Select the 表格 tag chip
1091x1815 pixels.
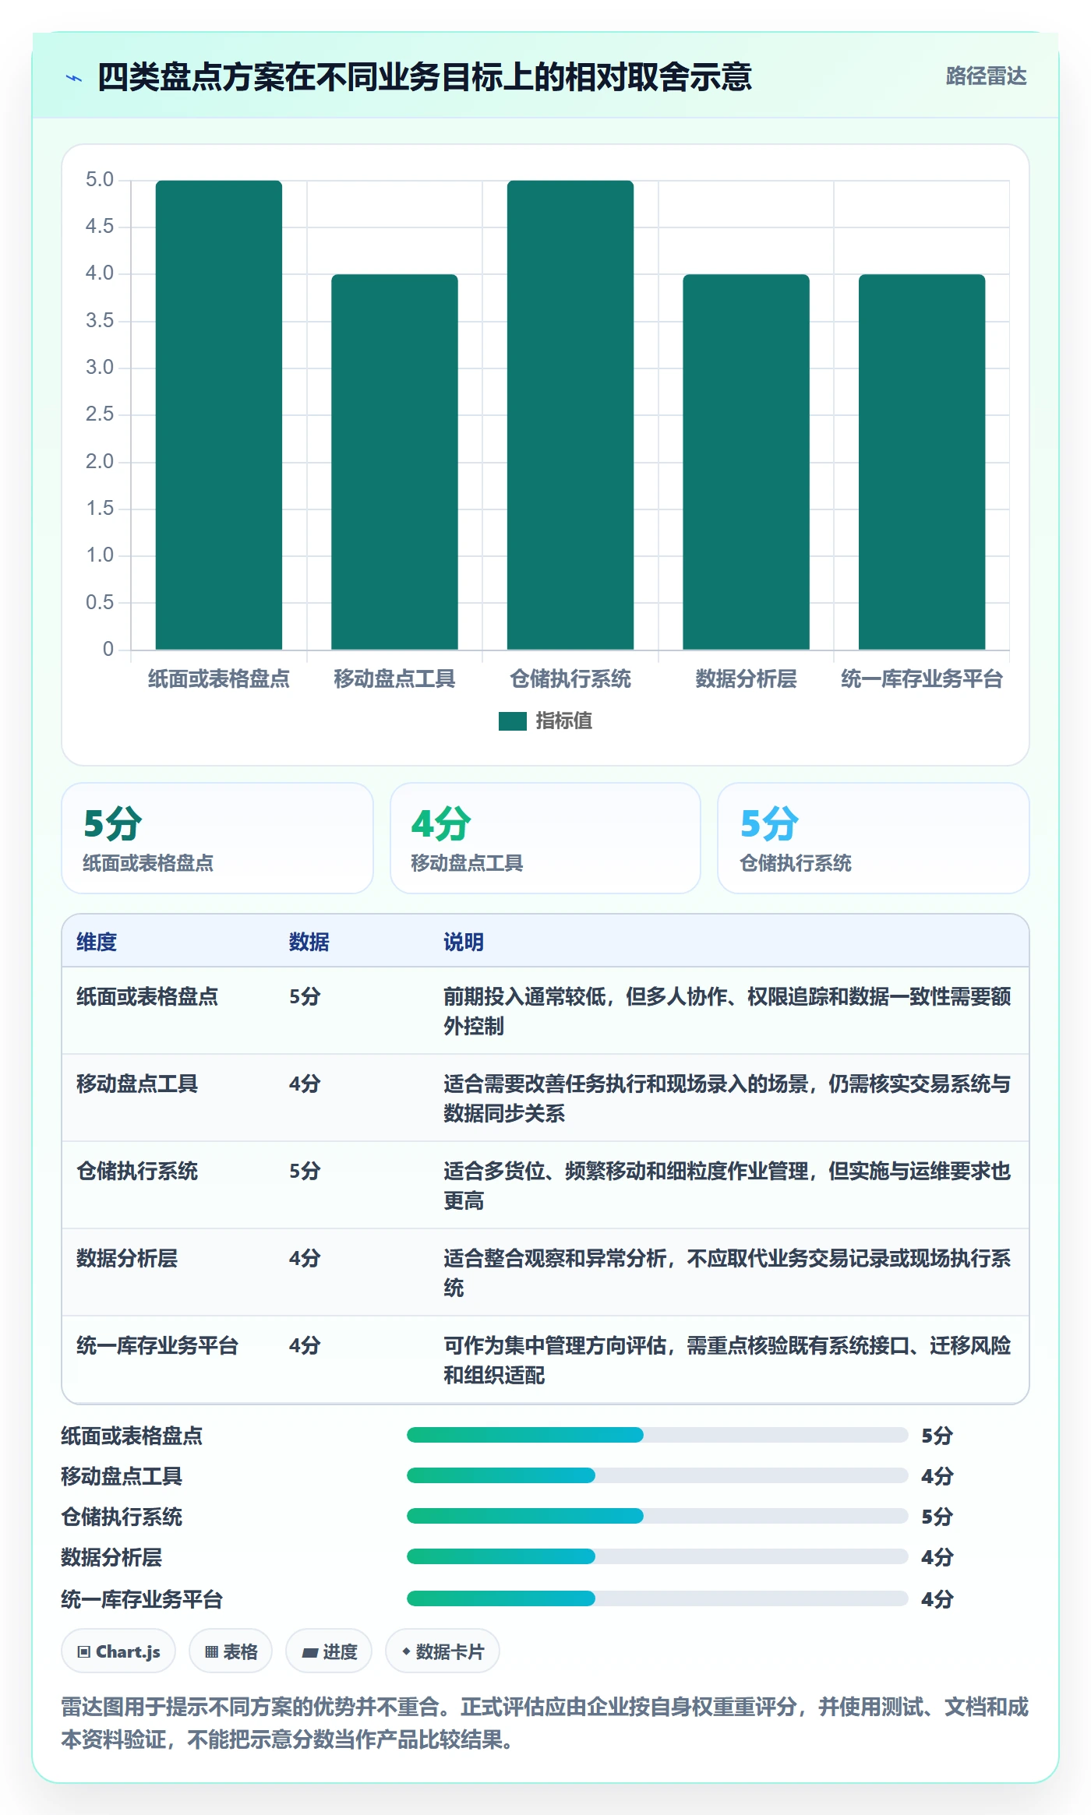point(231,1651)
